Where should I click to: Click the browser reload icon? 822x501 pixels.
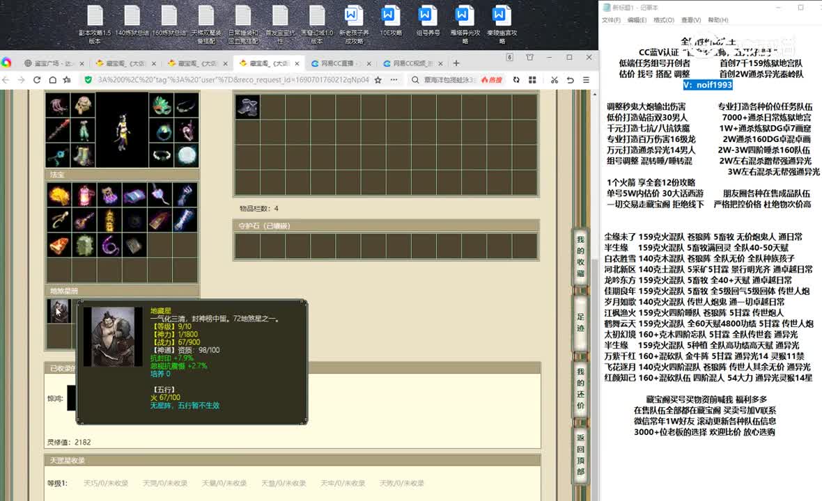(x=37, y=79)
